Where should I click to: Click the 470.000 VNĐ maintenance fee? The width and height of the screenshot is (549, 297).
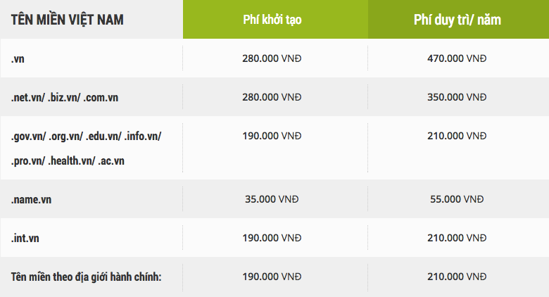457,58
